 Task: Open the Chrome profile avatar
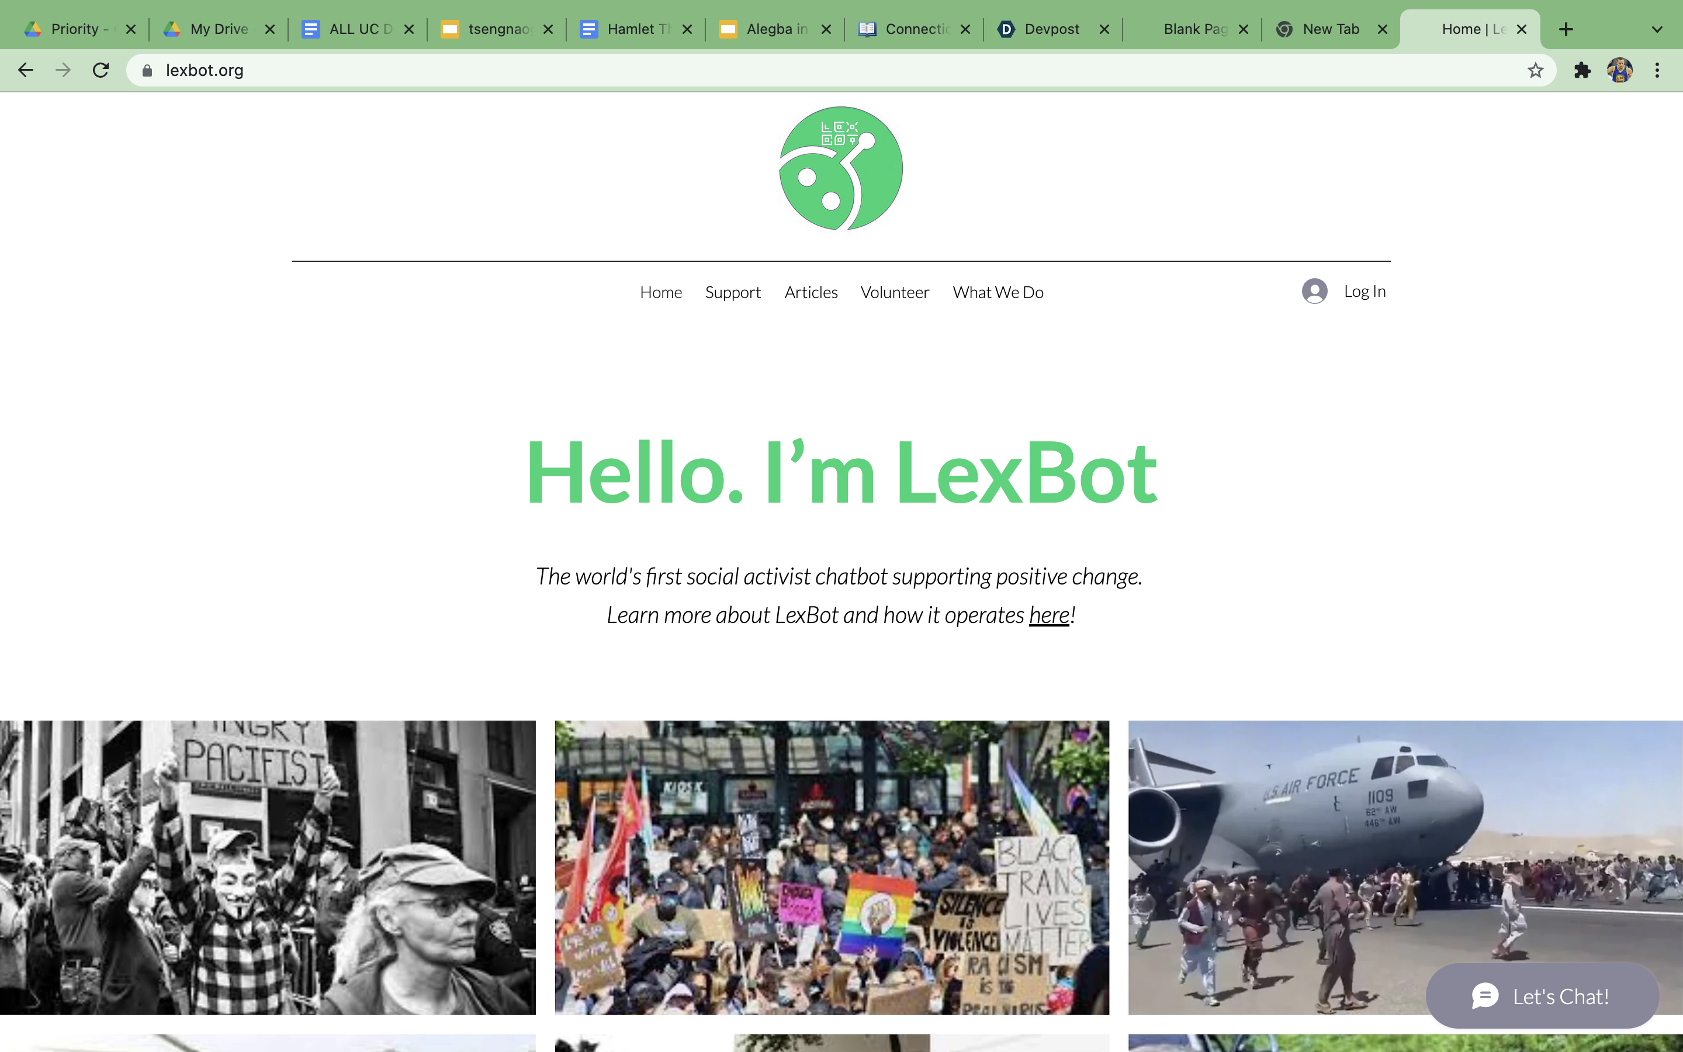(x=1619, y=70)
